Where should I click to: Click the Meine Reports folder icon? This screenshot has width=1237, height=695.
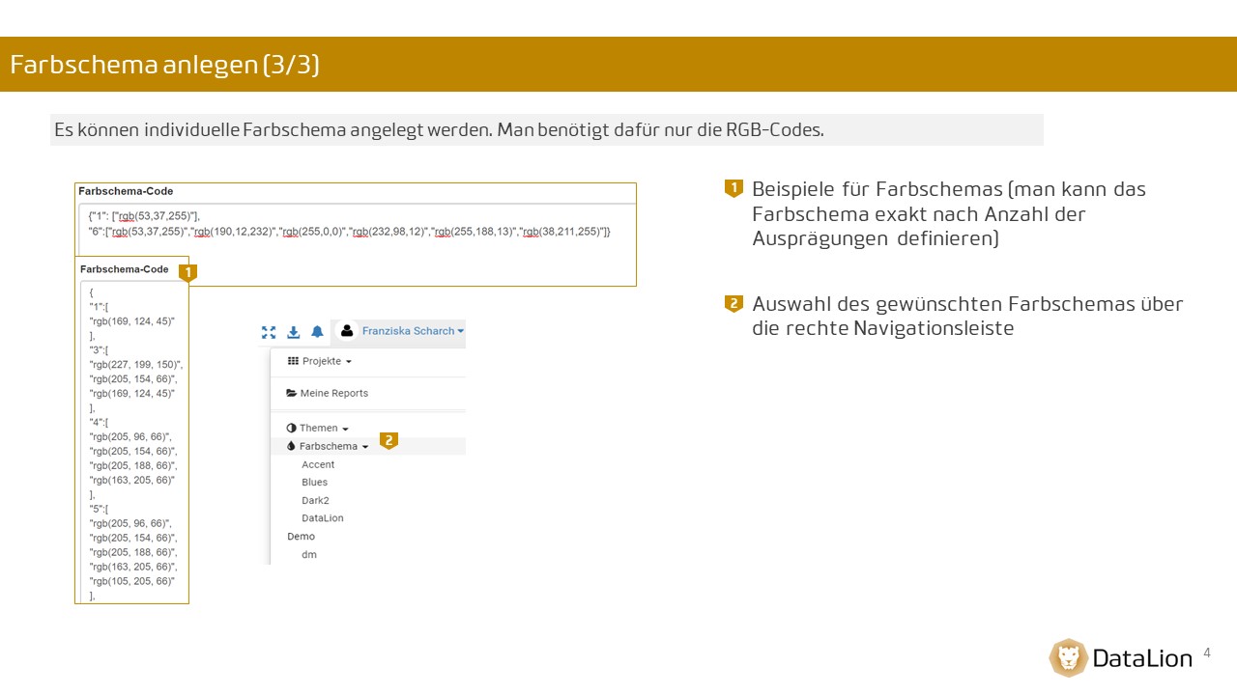point(291,394)
